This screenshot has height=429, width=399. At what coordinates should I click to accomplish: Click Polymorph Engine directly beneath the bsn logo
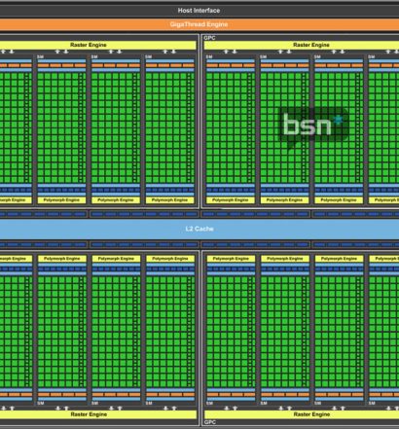tap(284, 200)
